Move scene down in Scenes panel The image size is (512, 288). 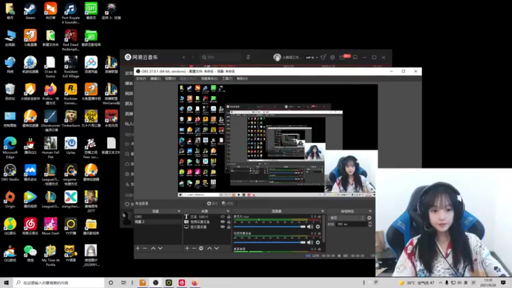point(161,248)
